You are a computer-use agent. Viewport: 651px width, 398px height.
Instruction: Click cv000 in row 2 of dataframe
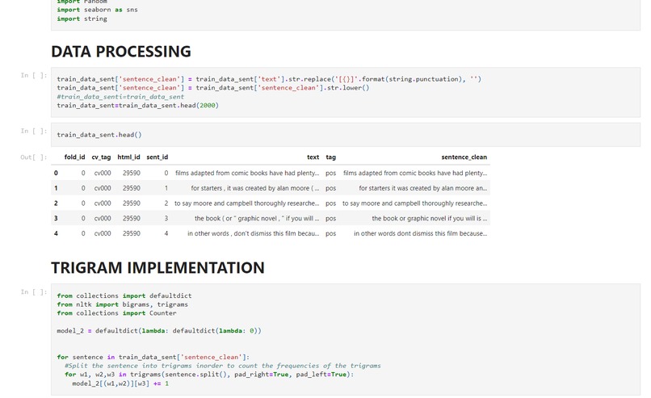(x=103, y=203)
